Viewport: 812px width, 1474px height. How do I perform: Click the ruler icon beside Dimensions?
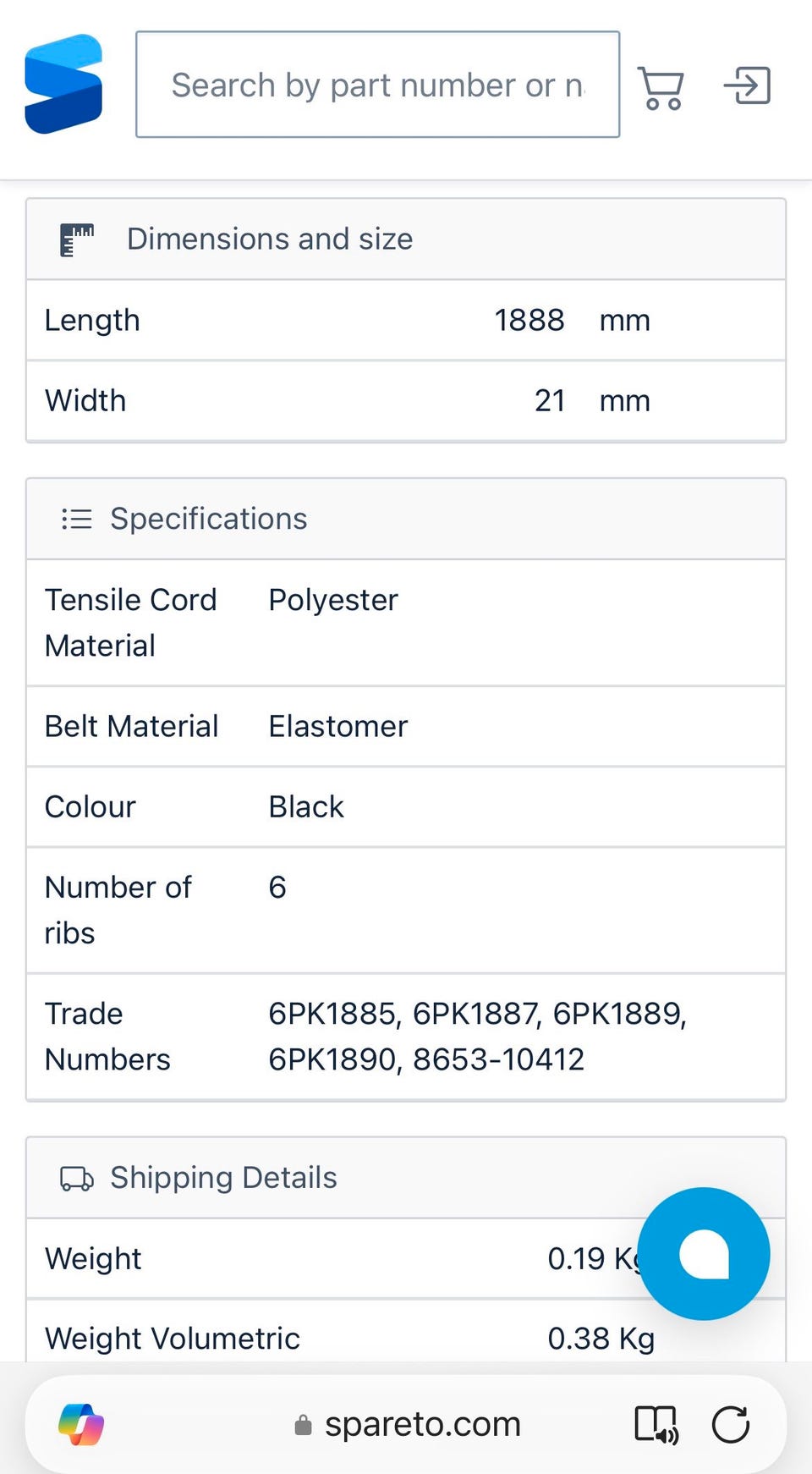pyautogui.click(x=77, y=239)
